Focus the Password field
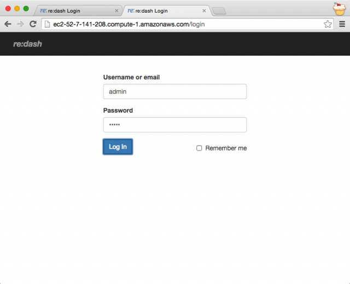This screenshot has height=284, width=350. 175,125
